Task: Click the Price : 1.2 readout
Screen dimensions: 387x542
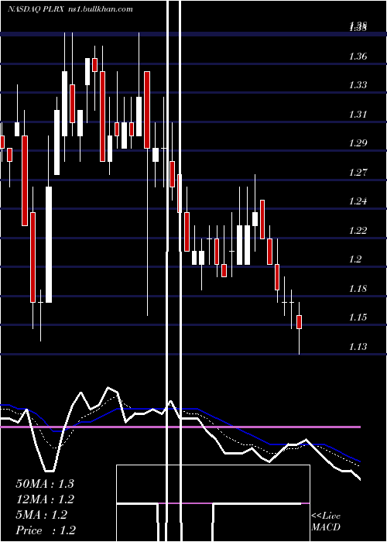Action: click(x=46, y=530)
